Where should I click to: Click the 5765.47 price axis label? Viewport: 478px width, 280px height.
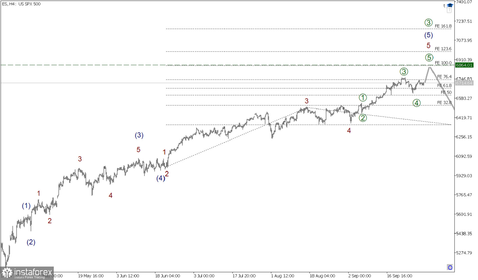click(x=464, y=195)
